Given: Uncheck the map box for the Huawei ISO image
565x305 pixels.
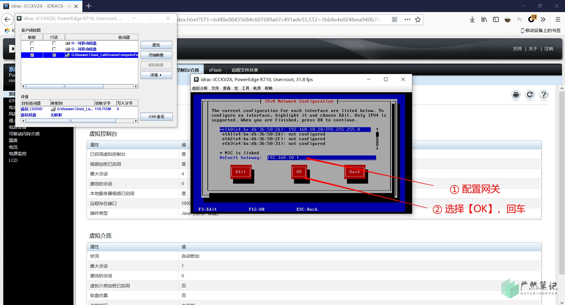Looking at the screenshot, I should [32, 55].
